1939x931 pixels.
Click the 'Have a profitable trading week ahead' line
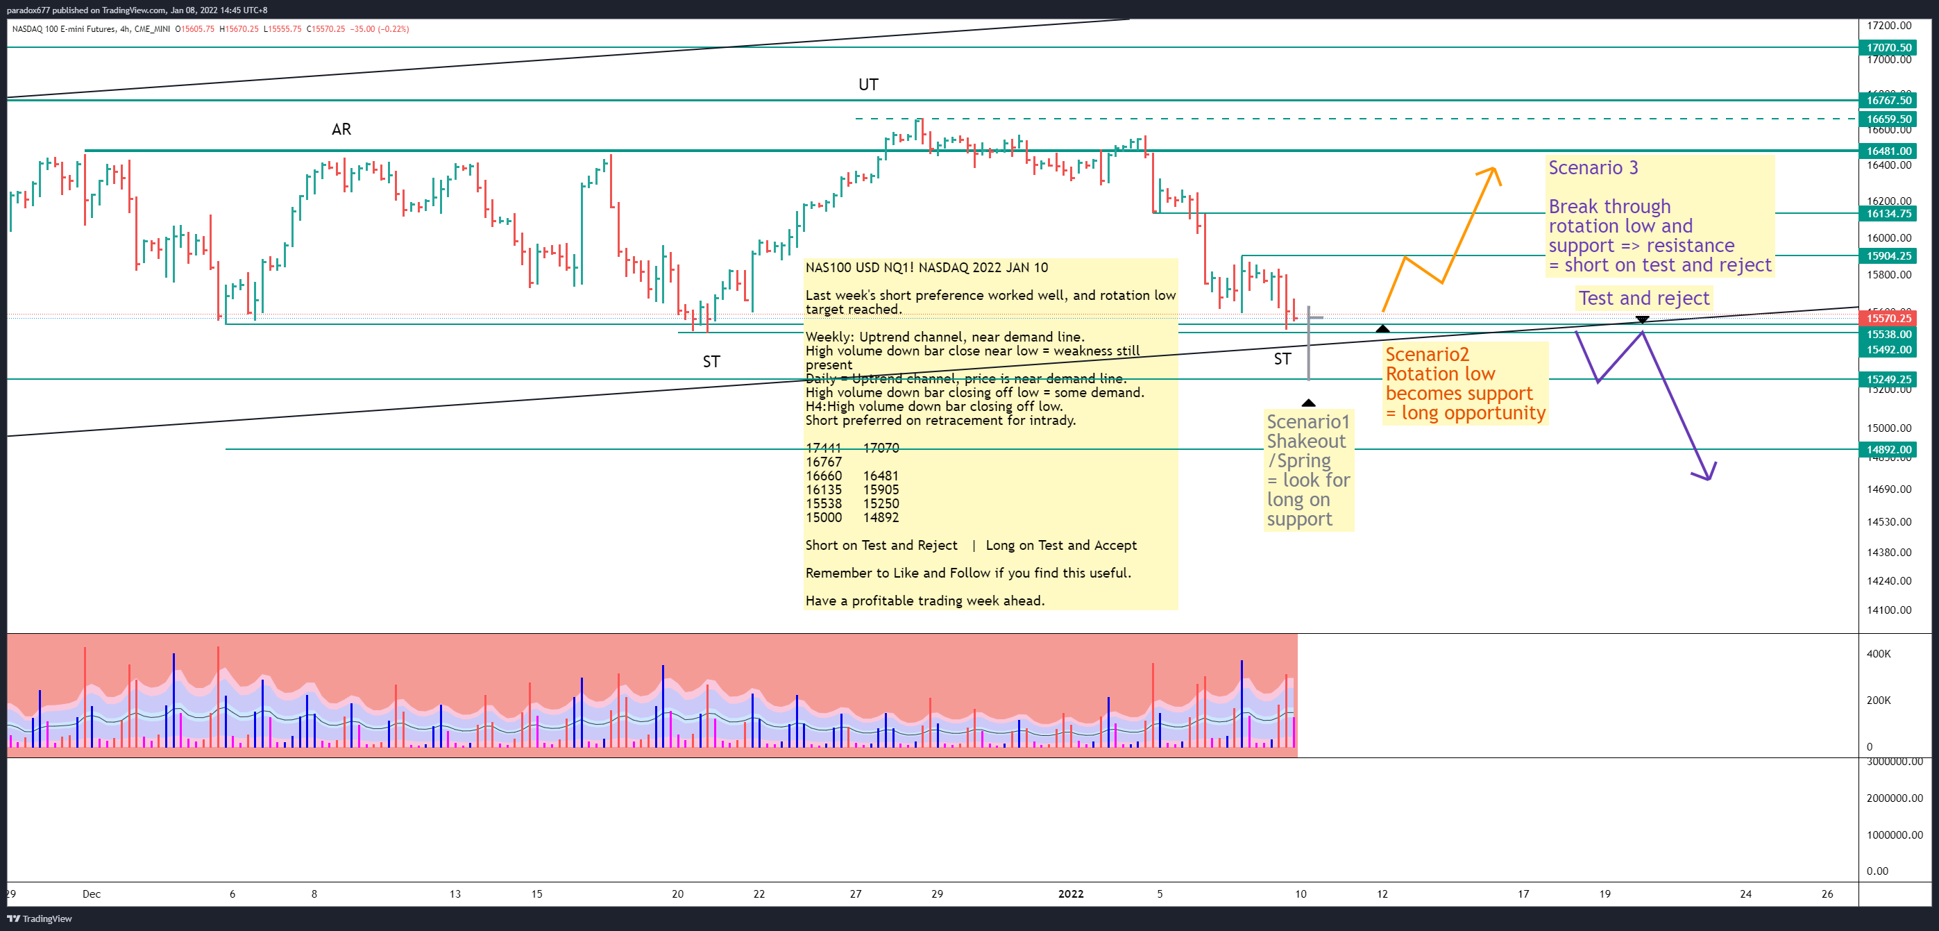(925, 601)
